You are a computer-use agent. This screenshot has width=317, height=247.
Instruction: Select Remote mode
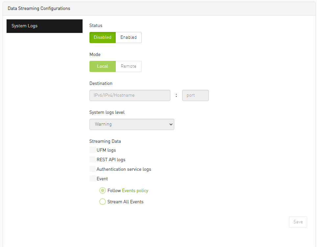128,66
